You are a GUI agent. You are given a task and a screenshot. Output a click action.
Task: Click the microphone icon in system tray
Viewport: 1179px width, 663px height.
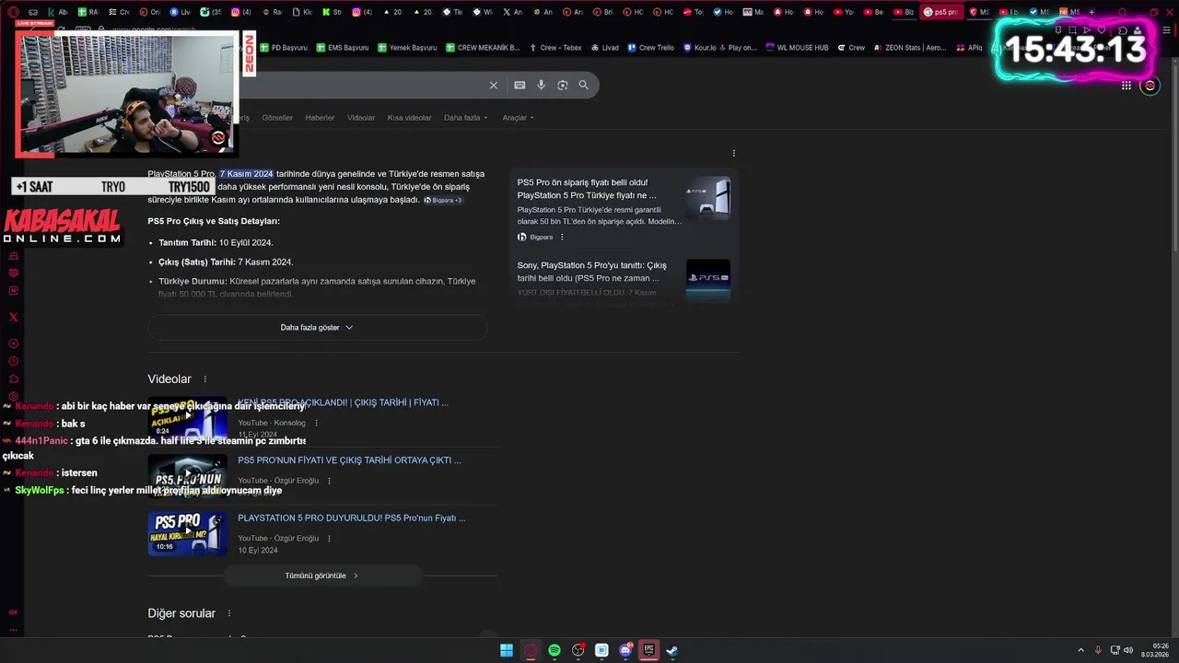(x=1098, y=650)
